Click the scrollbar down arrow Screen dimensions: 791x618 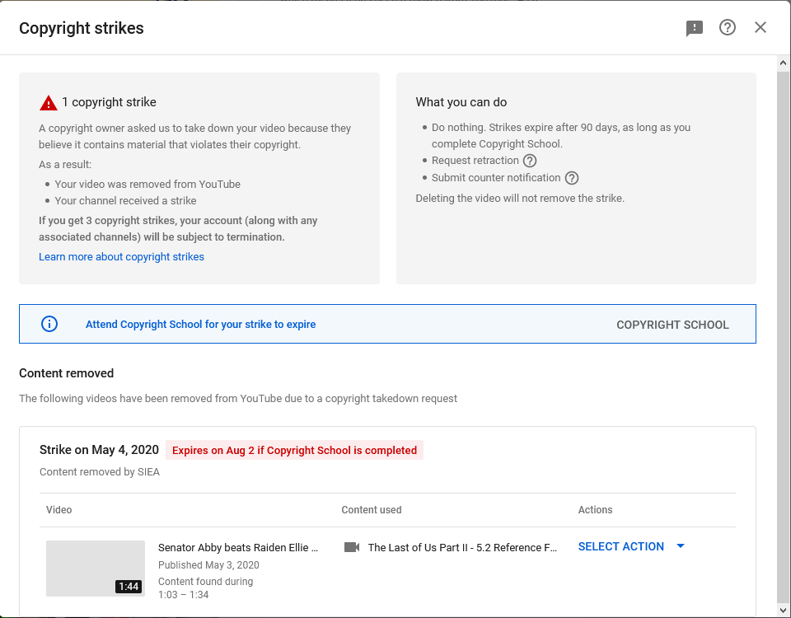pos(783,611)
